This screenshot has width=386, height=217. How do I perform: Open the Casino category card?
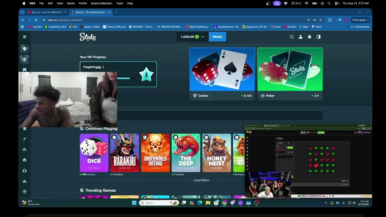[x=222, y=74]
